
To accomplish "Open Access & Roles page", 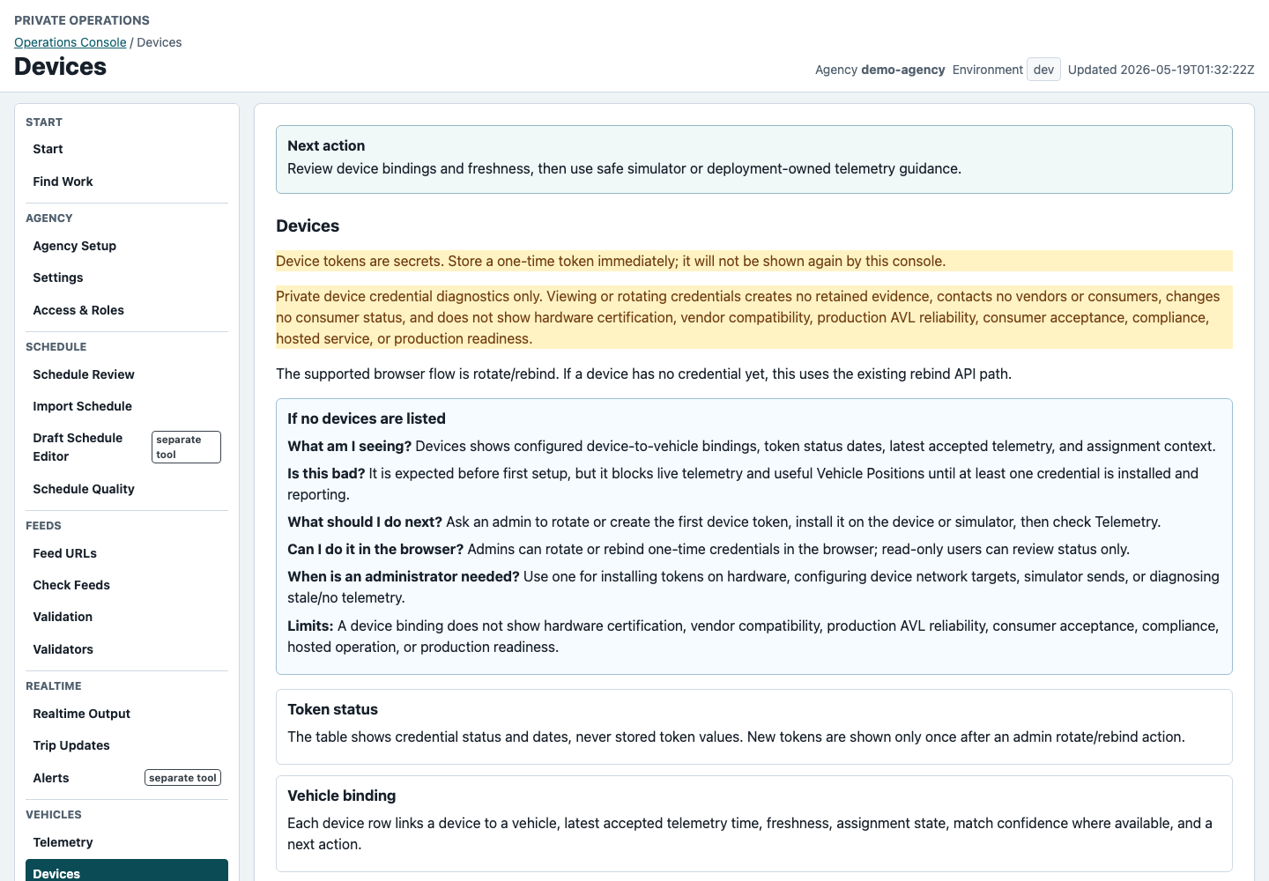I will tap(127, 310).
